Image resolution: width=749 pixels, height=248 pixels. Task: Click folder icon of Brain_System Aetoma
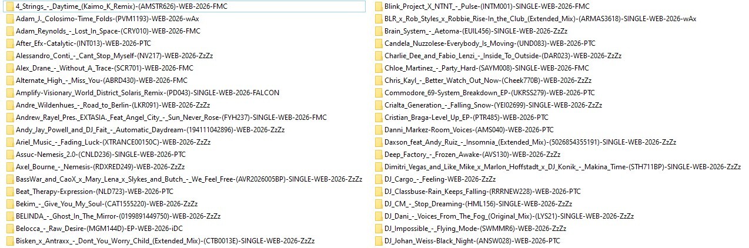click(x=378, y=31)
